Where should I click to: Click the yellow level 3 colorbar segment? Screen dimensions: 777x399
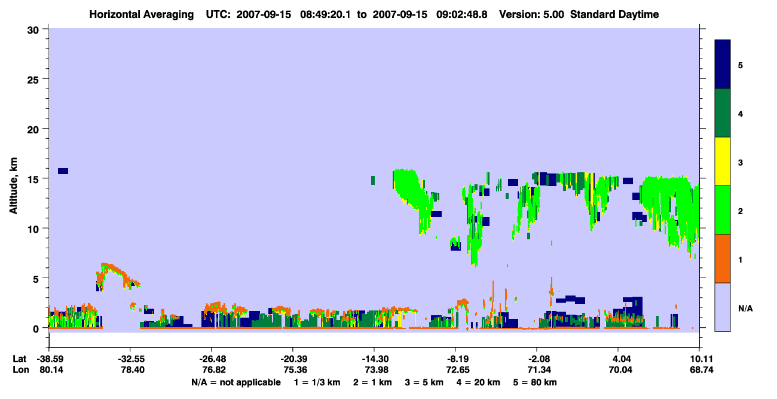[723, 162]
